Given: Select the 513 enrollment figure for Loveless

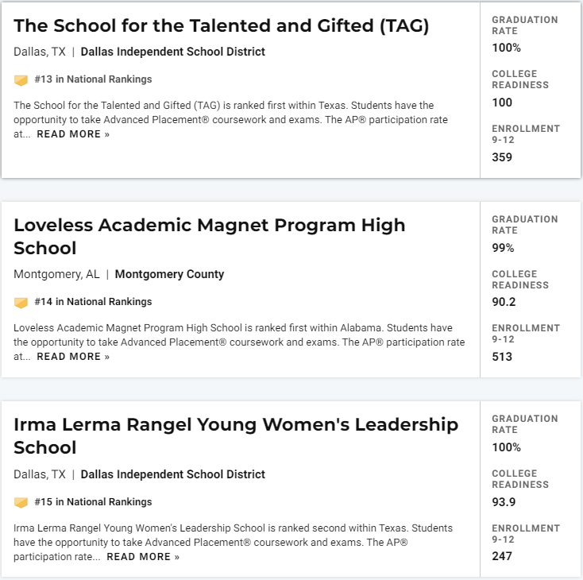Looking at the screenshot, I should [502, 357].
